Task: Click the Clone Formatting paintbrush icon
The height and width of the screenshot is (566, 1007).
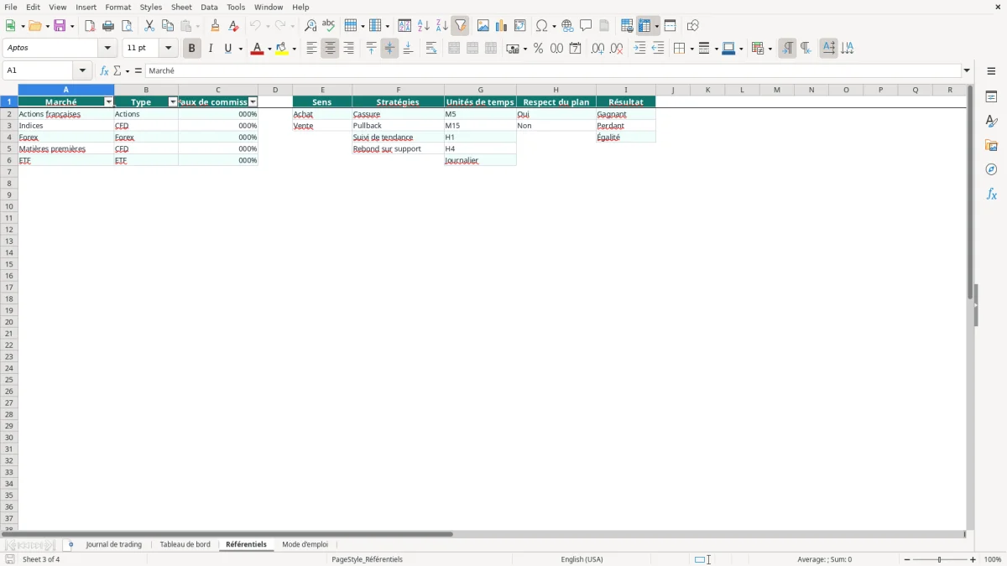Action: tap(215, 26)
